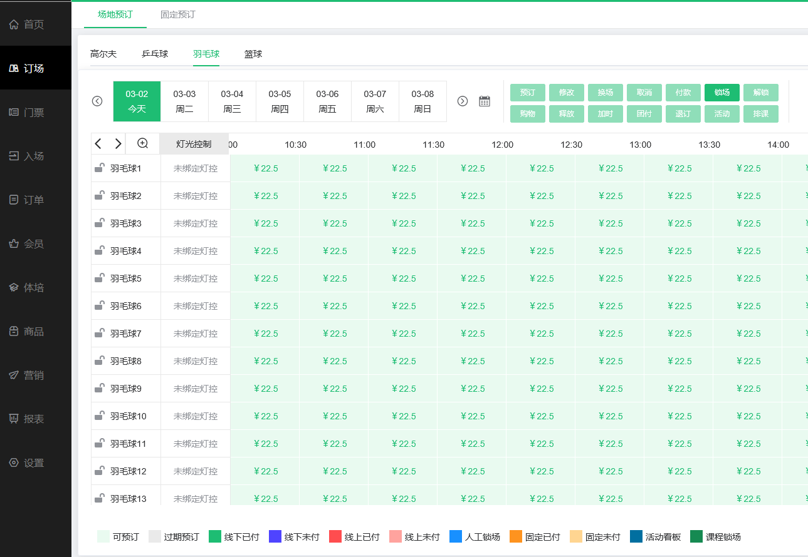Screen dimensions: 808x557
Task: Toggle the lock icon for 羽毛球10
Action: [100, 416]
